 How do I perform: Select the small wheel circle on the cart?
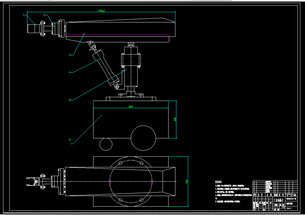(106, 144)
